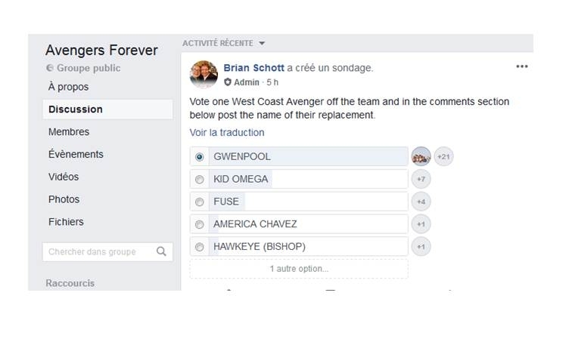Open Brian Schott's profile name link
Viewport: 572px width, 342px height.
click(253, 68)
